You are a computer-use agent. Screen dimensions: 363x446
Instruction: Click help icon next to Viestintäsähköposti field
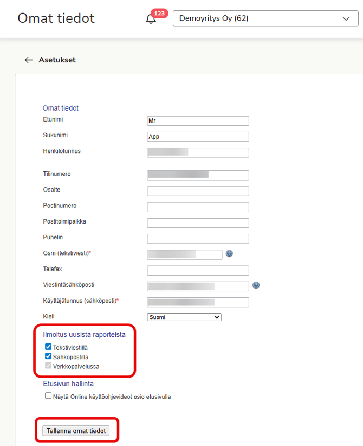(256, 285)
